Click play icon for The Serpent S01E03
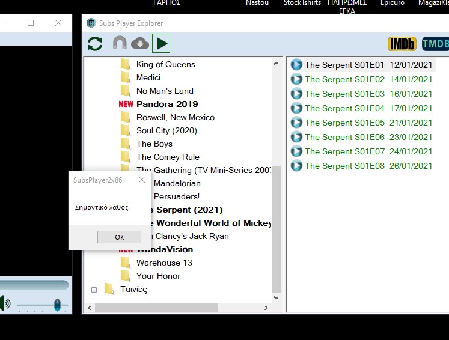Image resolution: width=449 pixels, height=340 pixels. pos(296,94)
